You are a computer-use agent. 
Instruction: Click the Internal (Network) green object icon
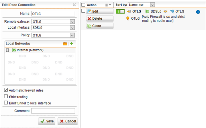pyautogui.click(x=14, y=50)
